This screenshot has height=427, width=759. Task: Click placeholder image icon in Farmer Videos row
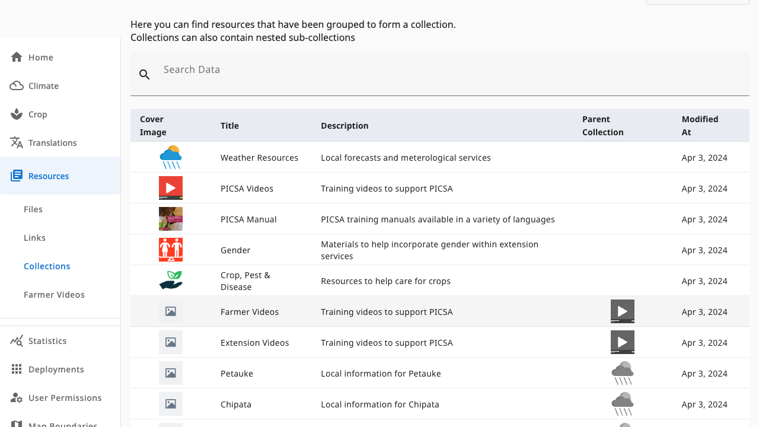(171, 311)
